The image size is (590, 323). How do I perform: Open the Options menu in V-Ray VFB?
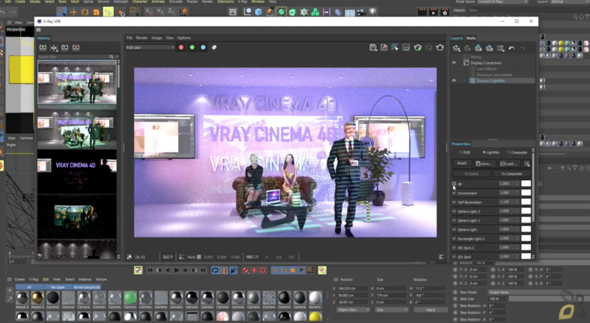point(184,38)
